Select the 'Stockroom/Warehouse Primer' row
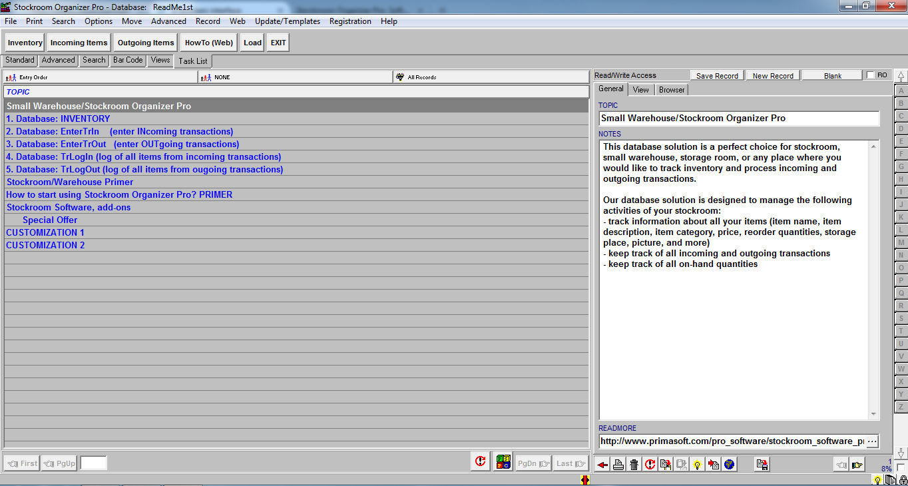This screenshot has height=486, width=908. 296,182
